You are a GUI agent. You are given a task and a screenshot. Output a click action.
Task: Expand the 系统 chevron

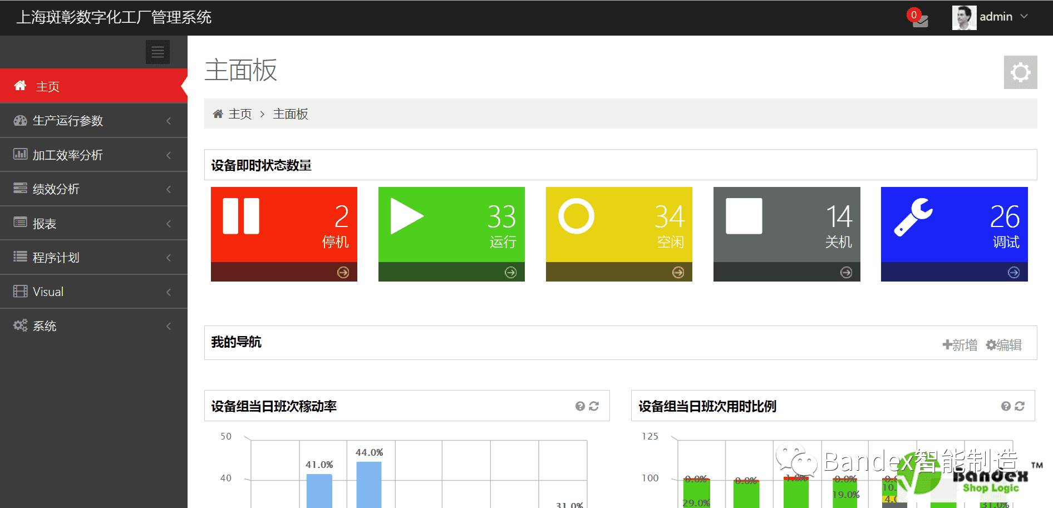click(169, 326)
